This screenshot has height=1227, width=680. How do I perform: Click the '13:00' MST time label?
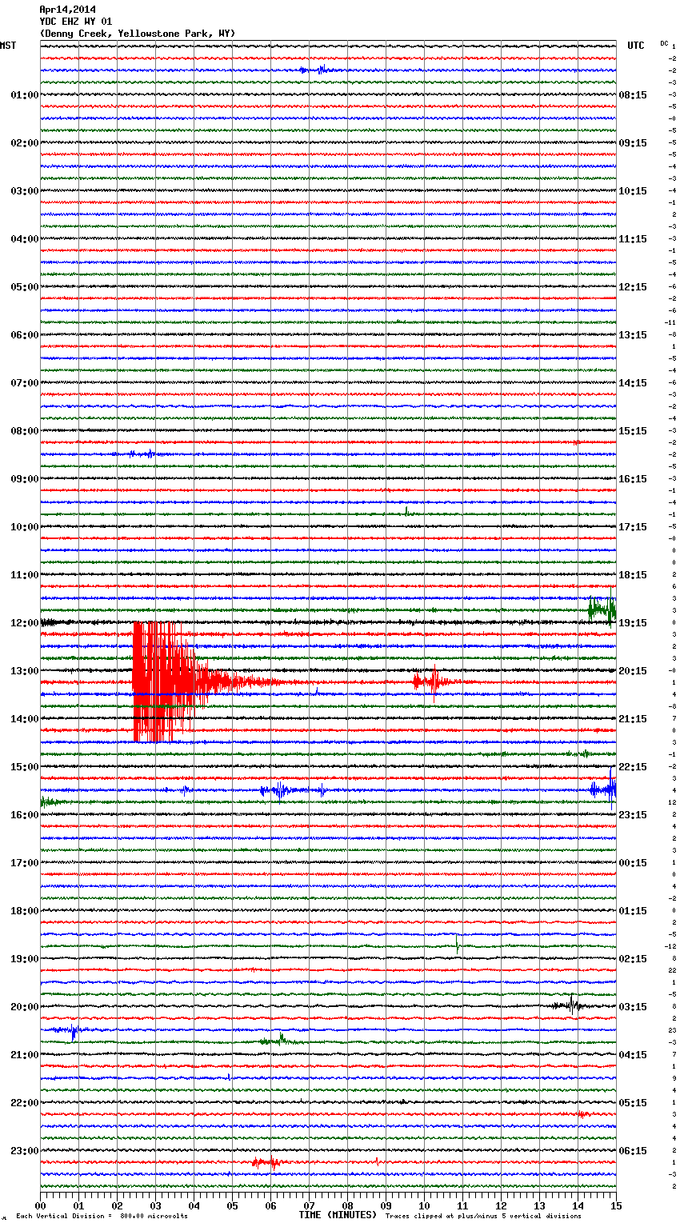point(24,671)
